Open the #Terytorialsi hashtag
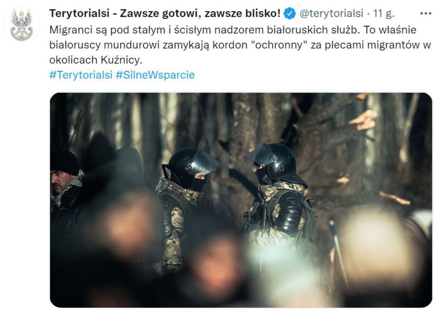Screen dimensions: 438x314 [x=81, y=75]
